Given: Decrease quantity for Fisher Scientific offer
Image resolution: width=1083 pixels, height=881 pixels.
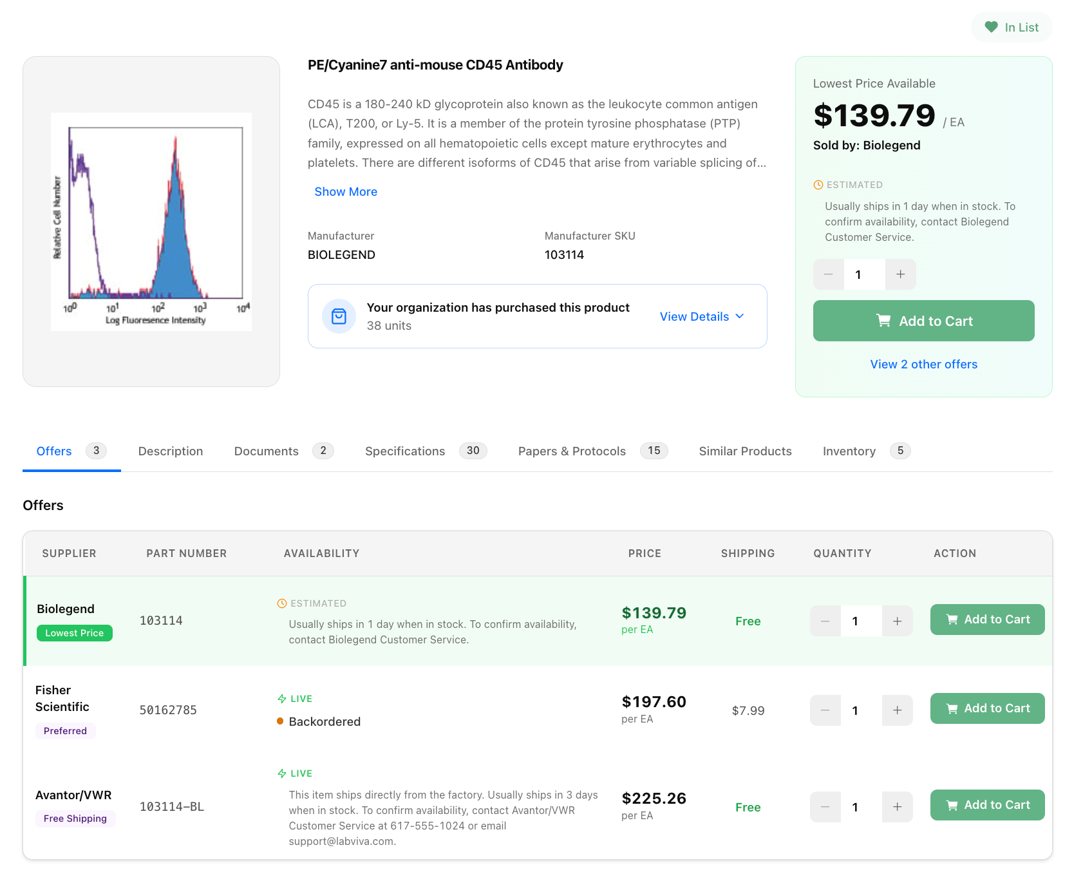Looking at the screenshot, I should pos(825,710).
